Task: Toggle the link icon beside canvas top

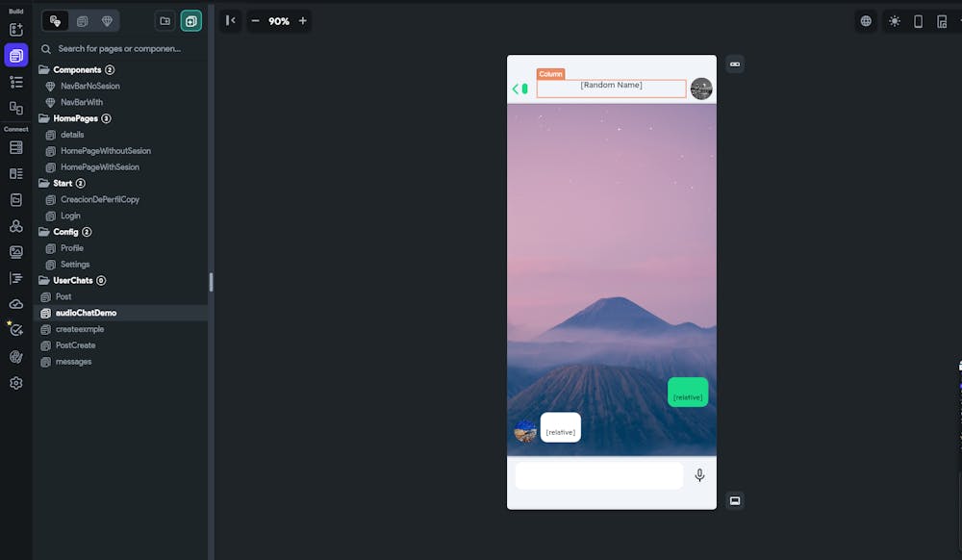Action: click(735, 64)
